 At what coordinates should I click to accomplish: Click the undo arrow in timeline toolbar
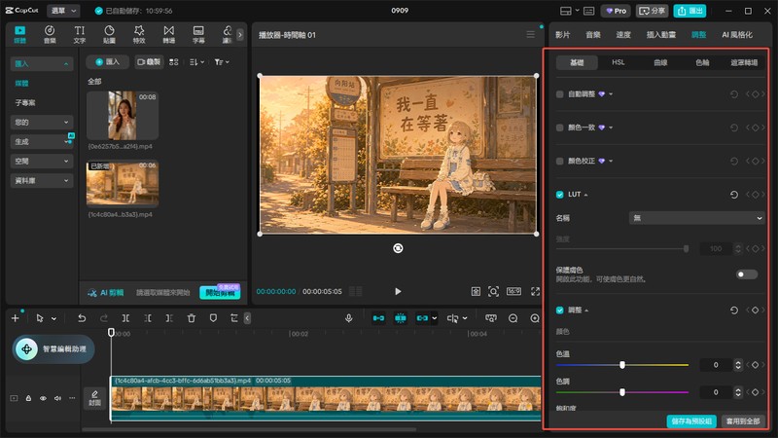(x=82, y=318)
